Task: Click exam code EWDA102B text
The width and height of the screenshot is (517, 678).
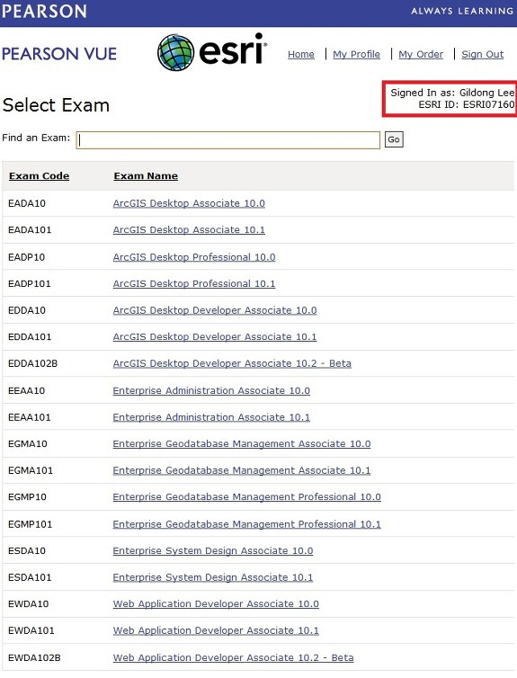Action: pos(34,657)
